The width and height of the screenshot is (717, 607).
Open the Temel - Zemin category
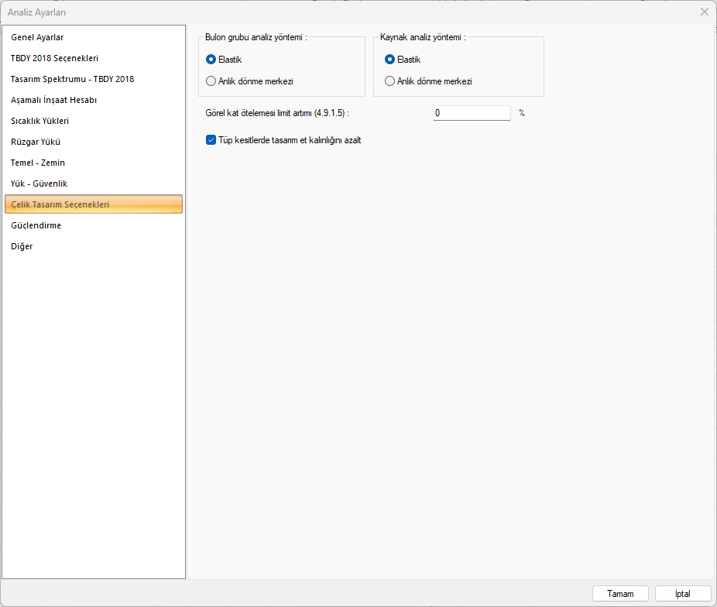click(38, 163)
